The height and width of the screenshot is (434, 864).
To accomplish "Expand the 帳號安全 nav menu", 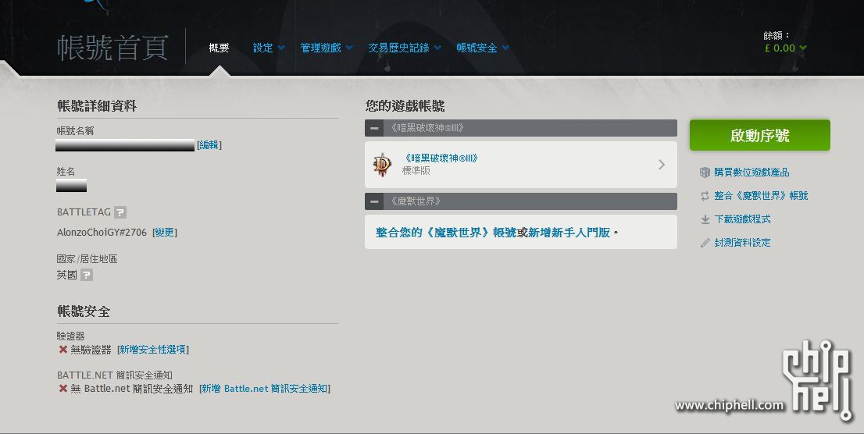I will 482,48.
